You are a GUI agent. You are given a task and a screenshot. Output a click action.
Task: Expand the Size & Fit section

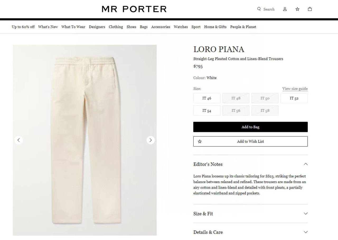point(250,214)
